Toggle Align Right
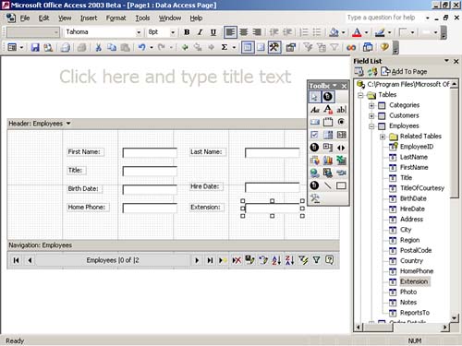 257,32
